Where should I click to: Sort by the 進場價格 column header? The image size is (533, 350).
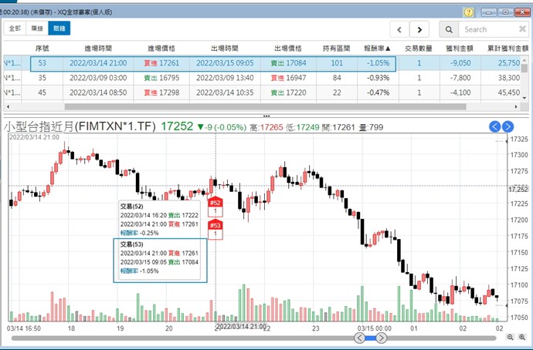161,49
